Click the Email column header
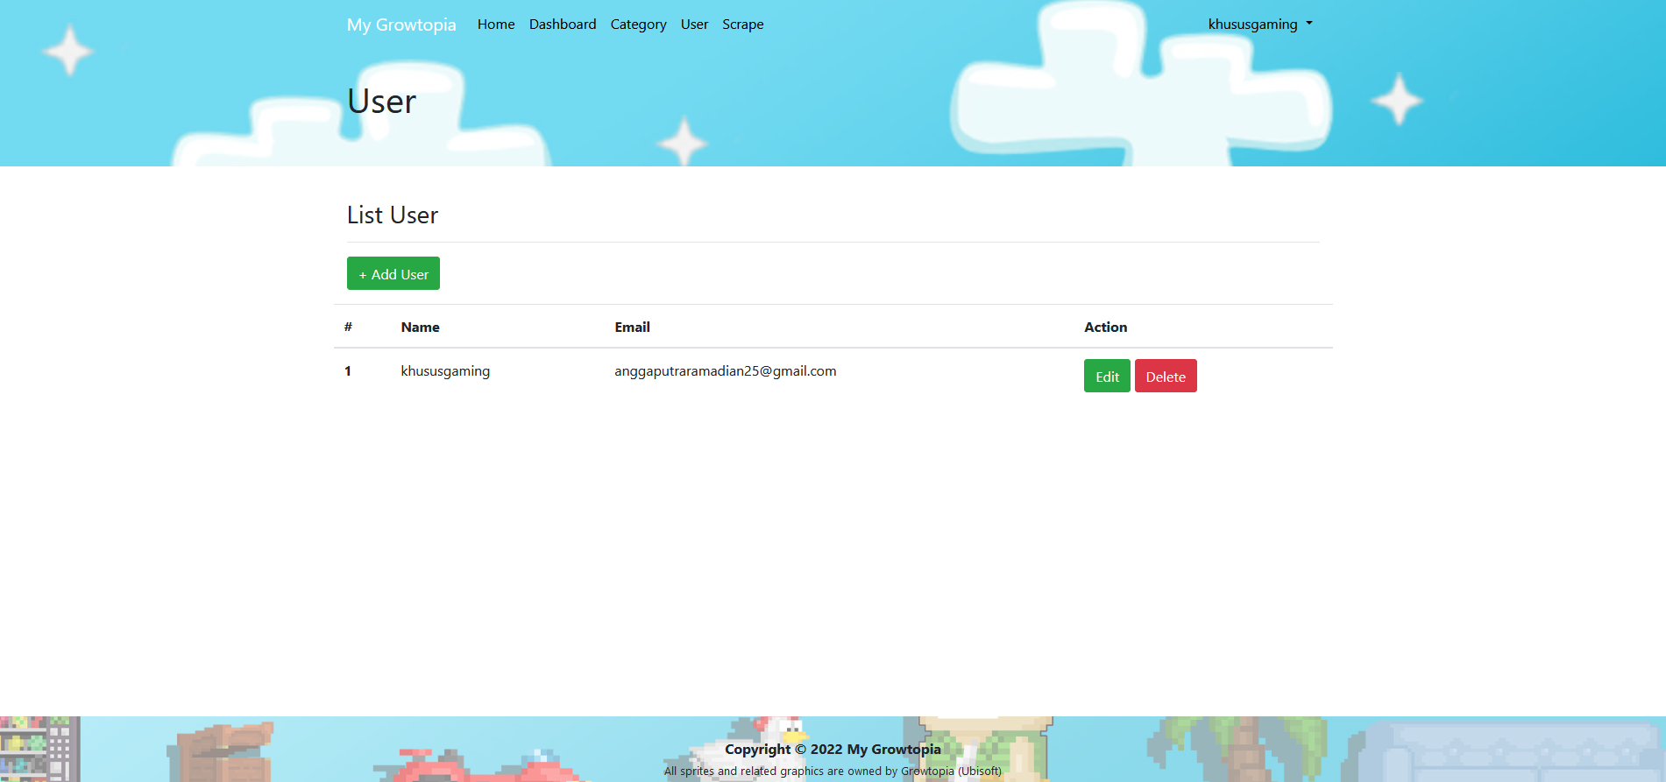The height and width of the screenshot is (782, 1666). click(632, 327)
